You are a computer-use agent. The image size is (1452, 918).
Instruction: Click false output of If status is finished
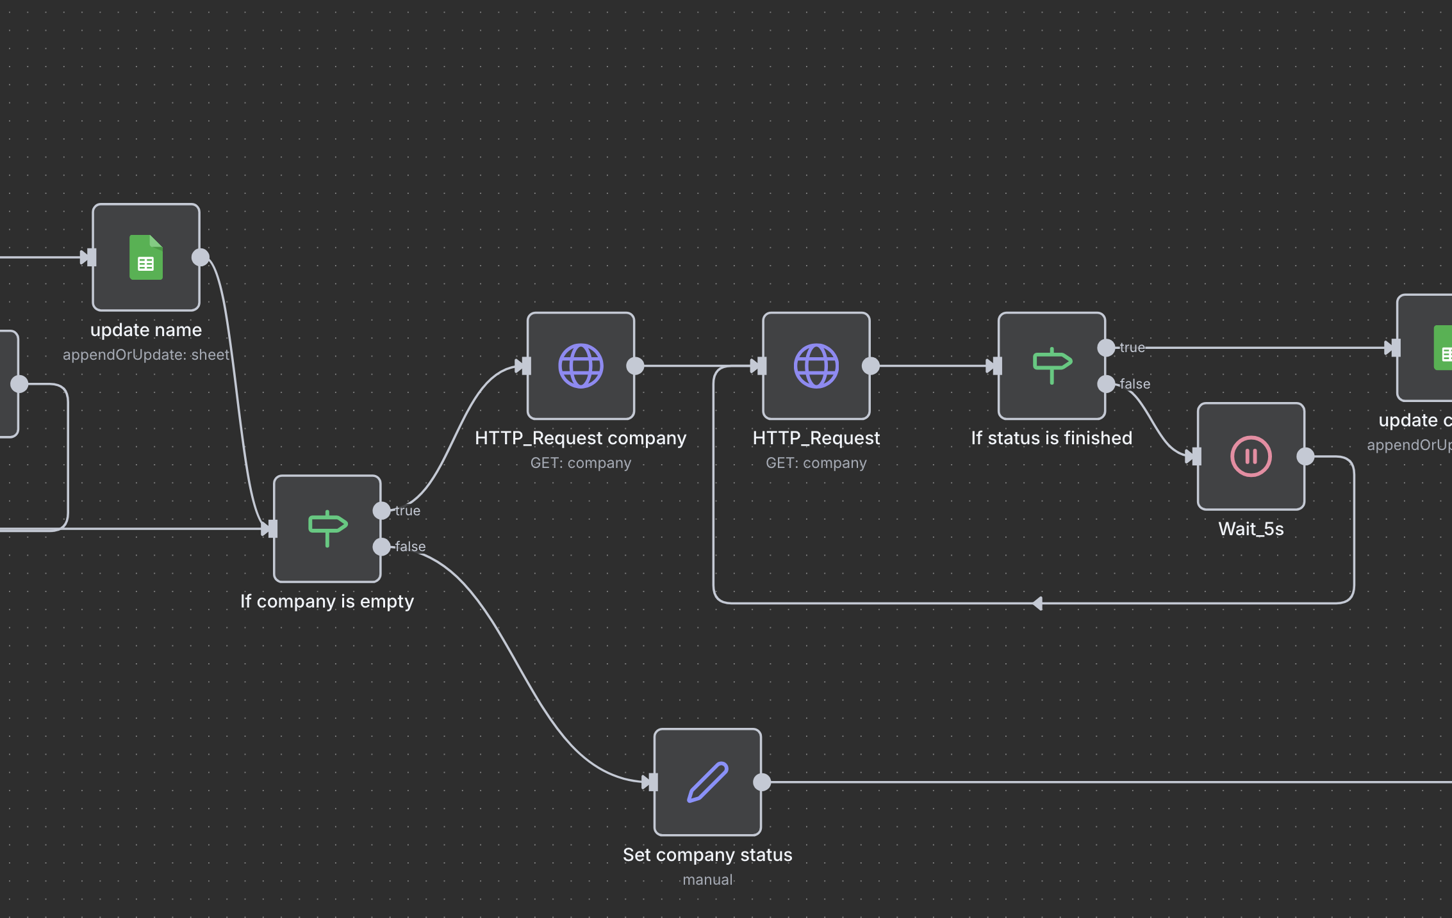click(x=1106, y=384)
